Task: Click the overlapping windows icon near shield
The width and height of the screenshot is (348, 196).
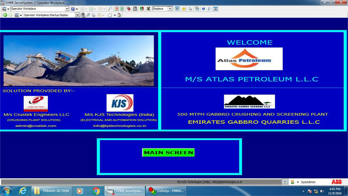Action: [x=135, y=8]
